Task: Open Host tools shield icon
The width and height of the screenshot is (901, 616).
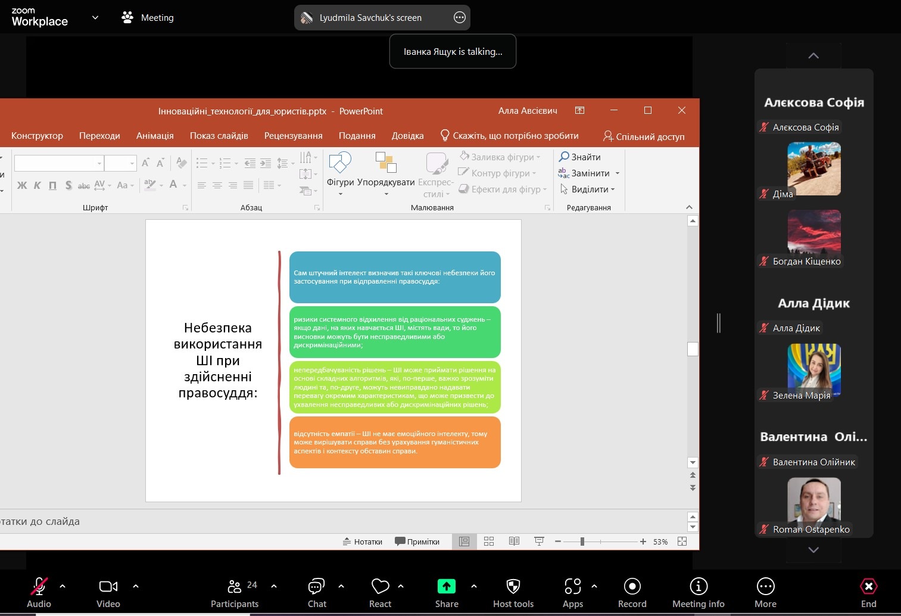Action: [x=513, y=587]
